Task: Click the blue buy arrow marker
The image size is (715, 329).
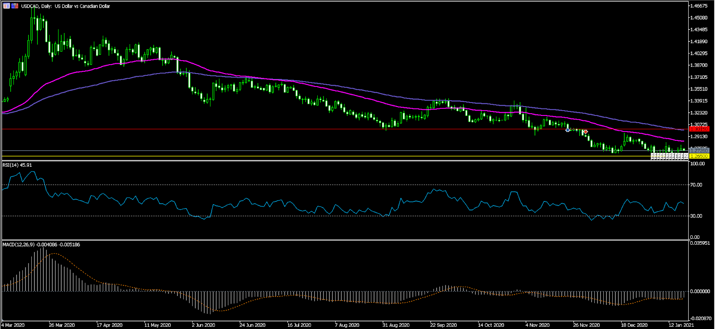Action: pyautogui.click(x=568, y=130)
